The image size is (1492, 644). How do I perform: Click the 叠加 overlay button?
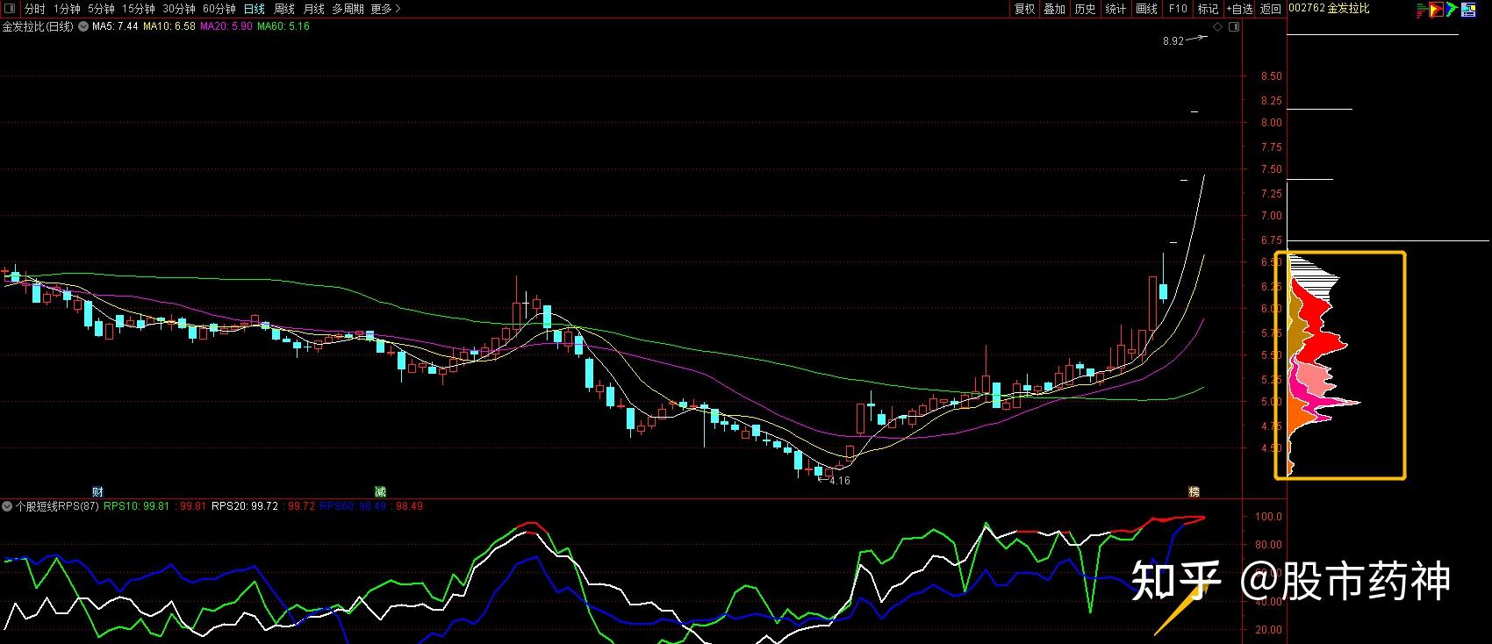(x=1055, y=9)
